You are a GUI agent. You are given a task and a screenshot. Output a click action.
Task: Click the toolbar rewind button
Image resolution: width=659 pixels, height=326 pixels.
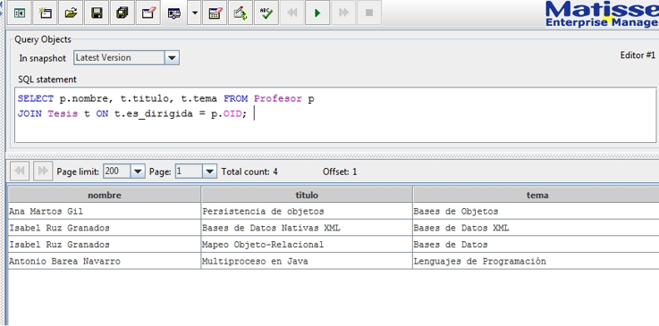tap(291, 13)
